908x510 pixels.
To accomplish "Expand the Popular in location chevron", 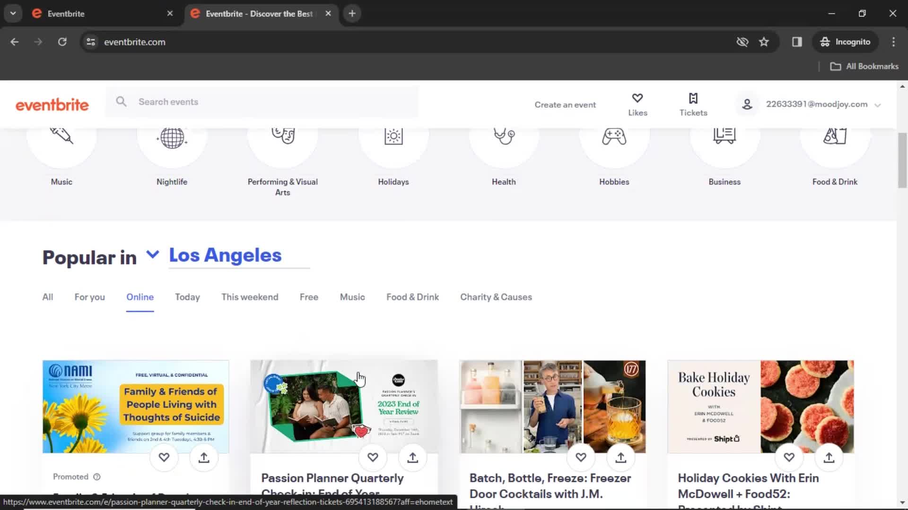I will (152, 255).
